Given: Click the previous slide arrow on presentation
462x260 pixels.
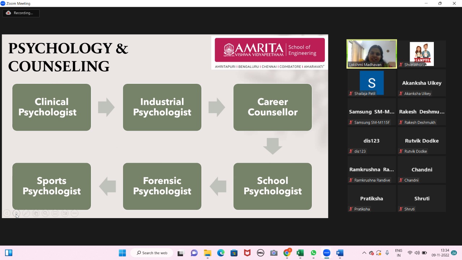Looking at the screenshot, I should pos(6,213).
